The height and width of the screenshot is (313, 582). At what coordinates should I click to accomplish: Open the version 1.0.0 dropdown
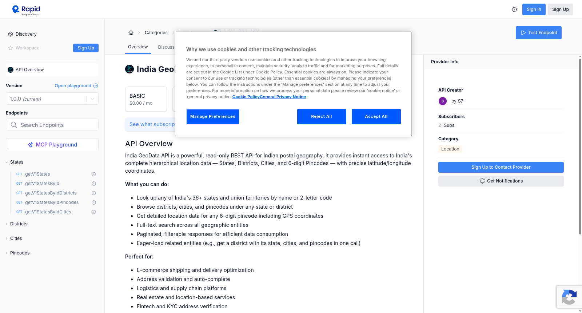coord(52,99)
